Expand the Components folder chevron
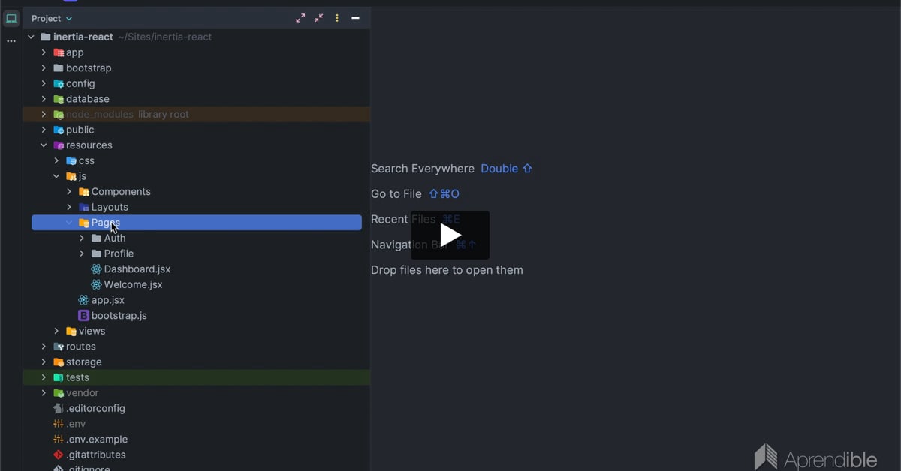The image size is (901, 471). pos(69,192)
